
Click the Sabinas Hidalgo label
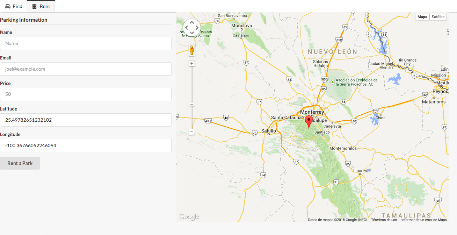[x=321, y=64]
